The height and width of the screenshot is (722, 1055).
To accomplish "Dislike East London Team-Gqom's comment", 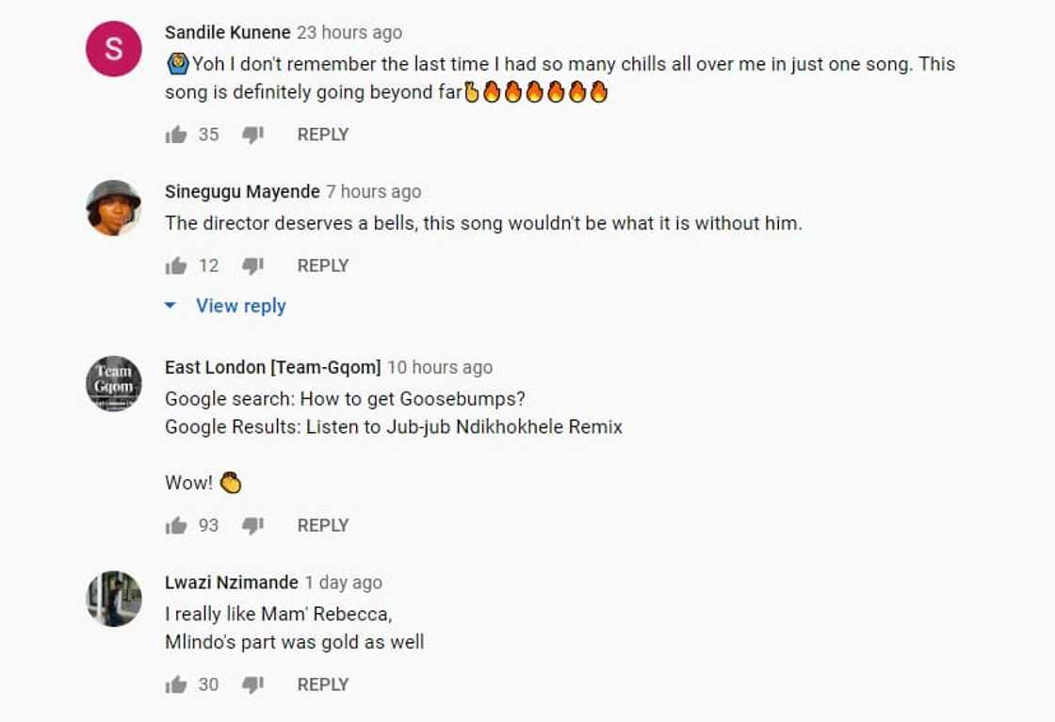I will (x=252, y=526).
